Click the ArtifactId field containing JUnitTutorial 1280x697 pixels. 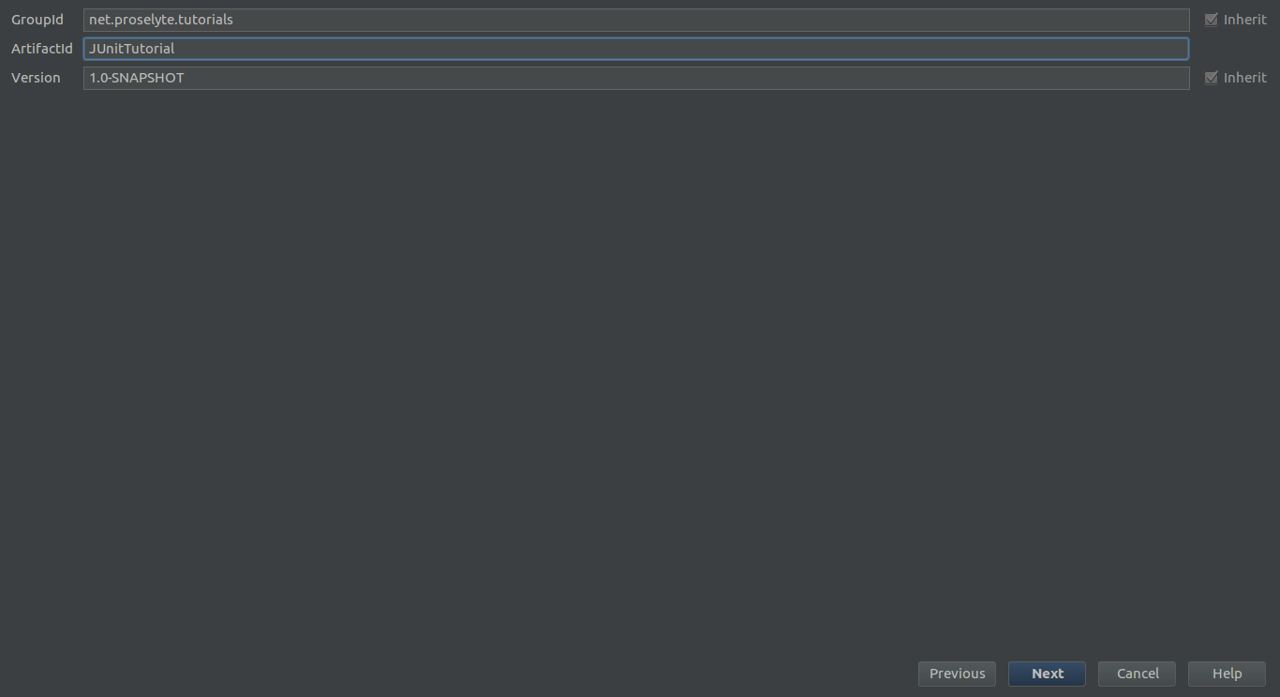click(636, 49)
